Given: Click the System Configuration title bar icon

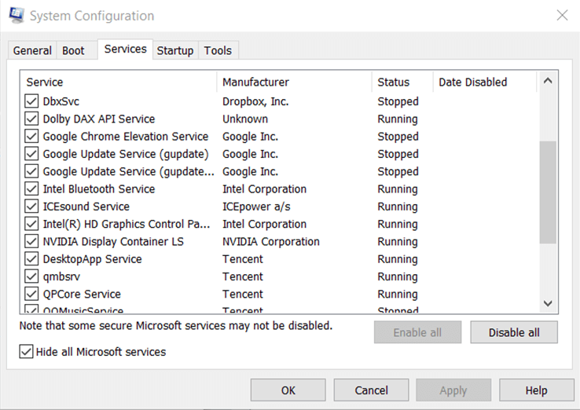Looking at the screenshot, I should coord(17,15).
